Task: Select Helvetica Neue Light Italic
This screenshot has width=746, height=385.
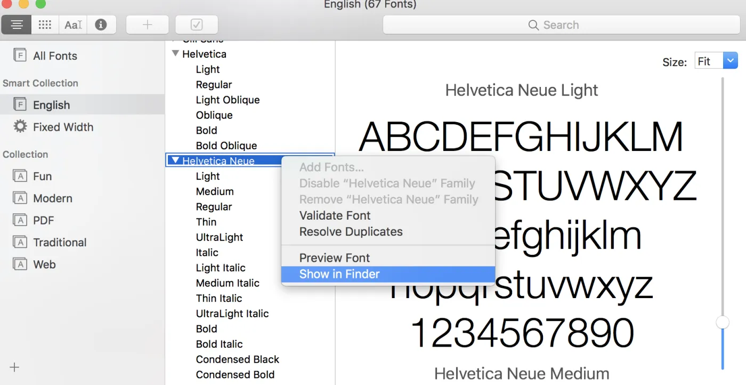Action: (x=221, y=268)
